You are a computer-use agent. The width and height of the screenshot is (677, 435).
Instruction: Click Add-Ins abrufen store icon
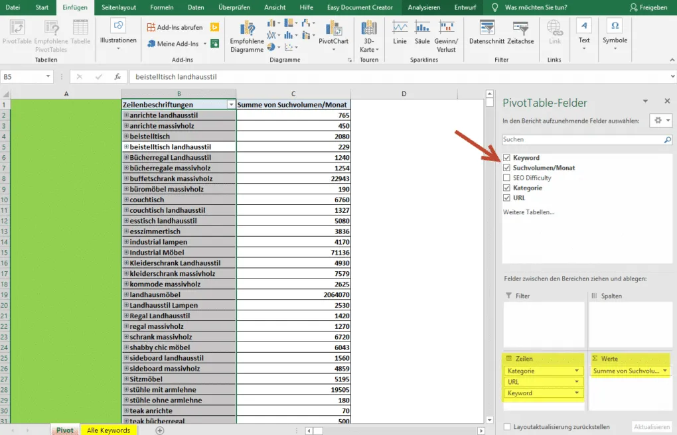coord(151,27)
